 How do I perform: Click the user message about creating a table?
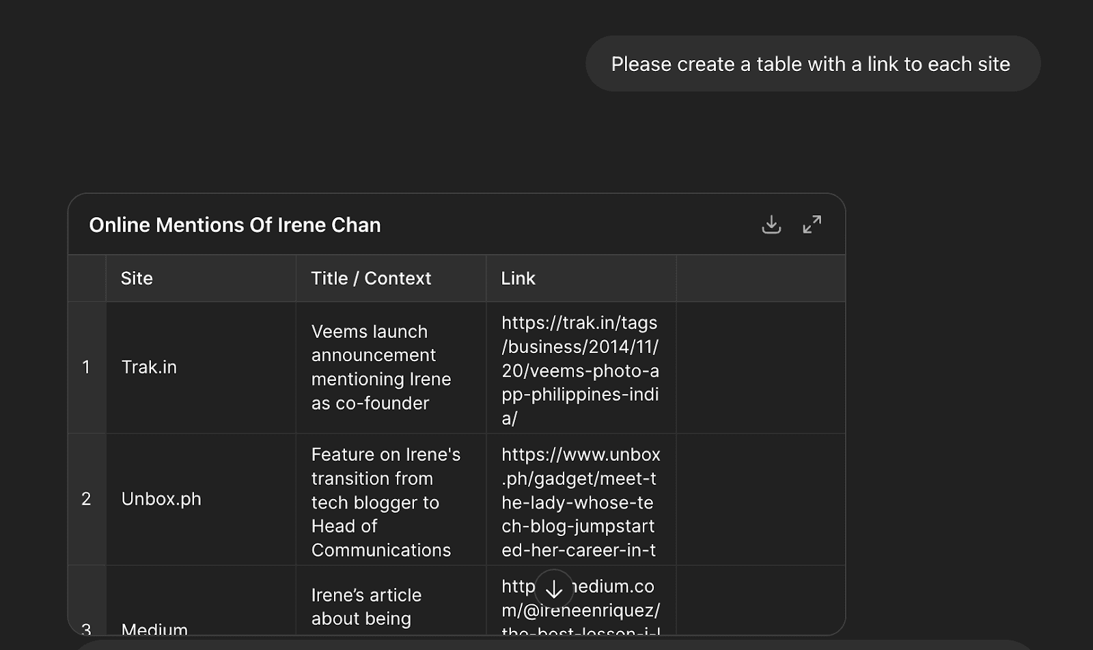coord(813,63)
